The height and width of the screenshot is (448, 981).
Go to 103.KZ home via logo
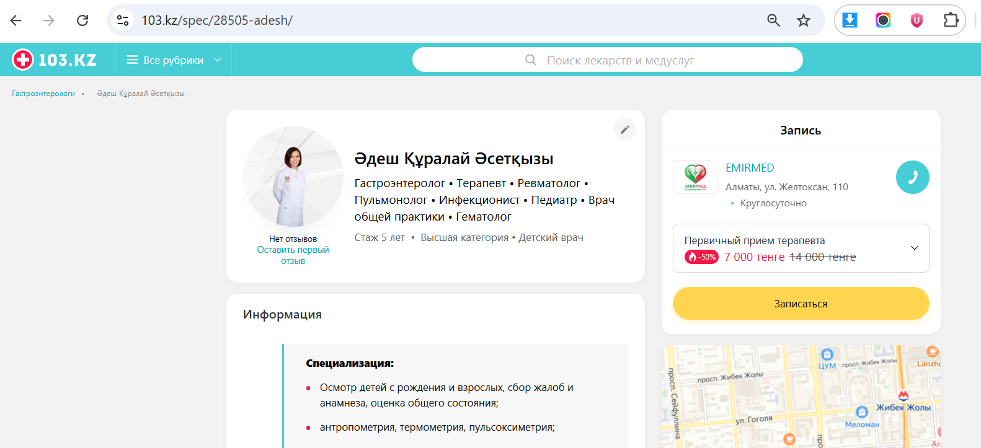click(x=55, y=60)
